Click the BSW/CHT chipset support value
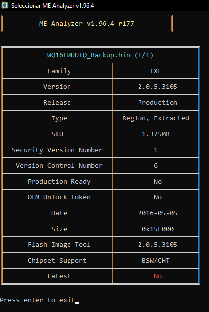The height and width of the screenshot is (312, 209). [x=156, y=260]
